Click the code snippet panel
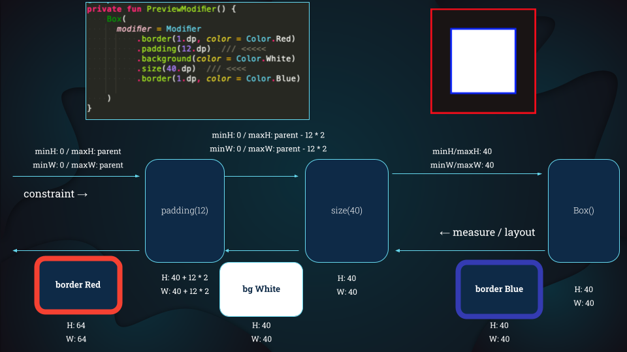 (197, 61)
